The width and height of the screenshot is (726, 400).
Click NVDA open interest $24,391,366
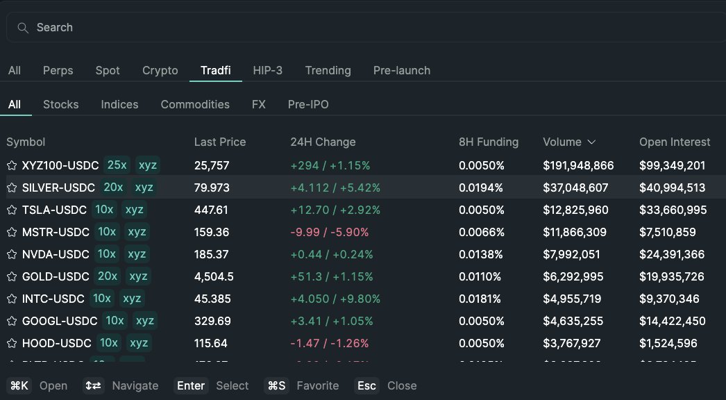tap(672, 254)
